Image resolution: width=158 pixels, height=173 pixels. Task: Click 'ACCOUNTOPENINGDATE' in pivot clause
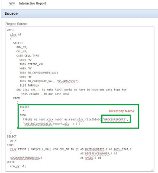(24, 158)
